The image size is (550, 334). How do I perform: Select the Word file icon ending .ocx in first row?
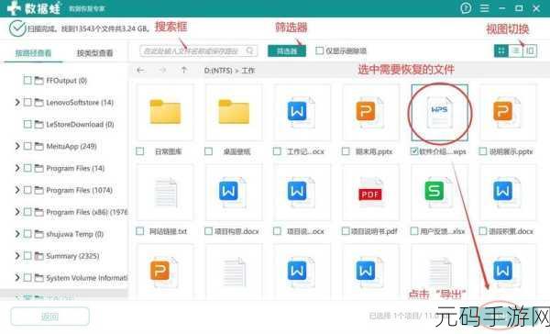(x=301, y=112)
